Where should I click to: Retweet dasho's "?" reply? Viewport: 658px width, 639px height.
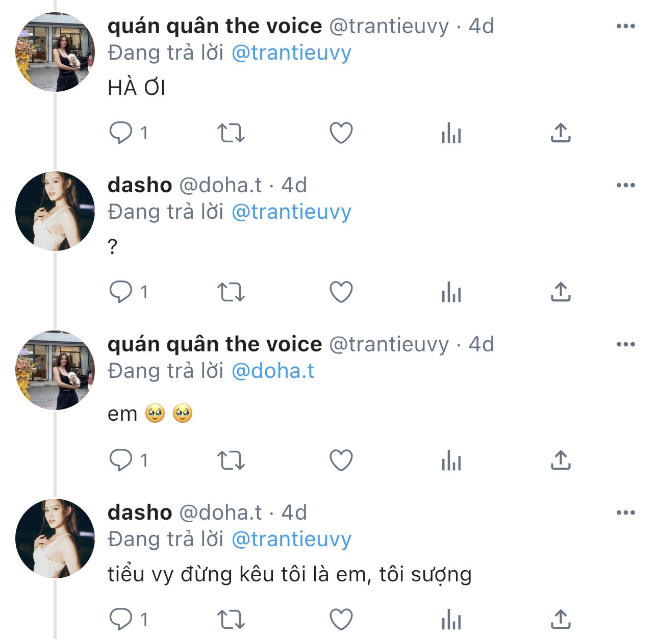231,292
